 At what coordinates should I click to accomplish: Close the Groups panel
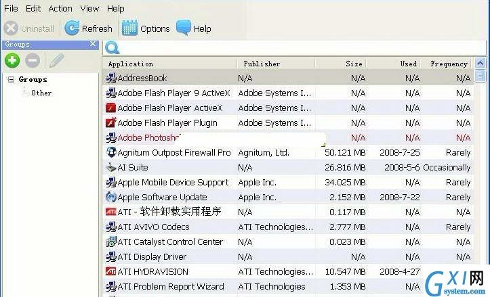tap(93, 44)
